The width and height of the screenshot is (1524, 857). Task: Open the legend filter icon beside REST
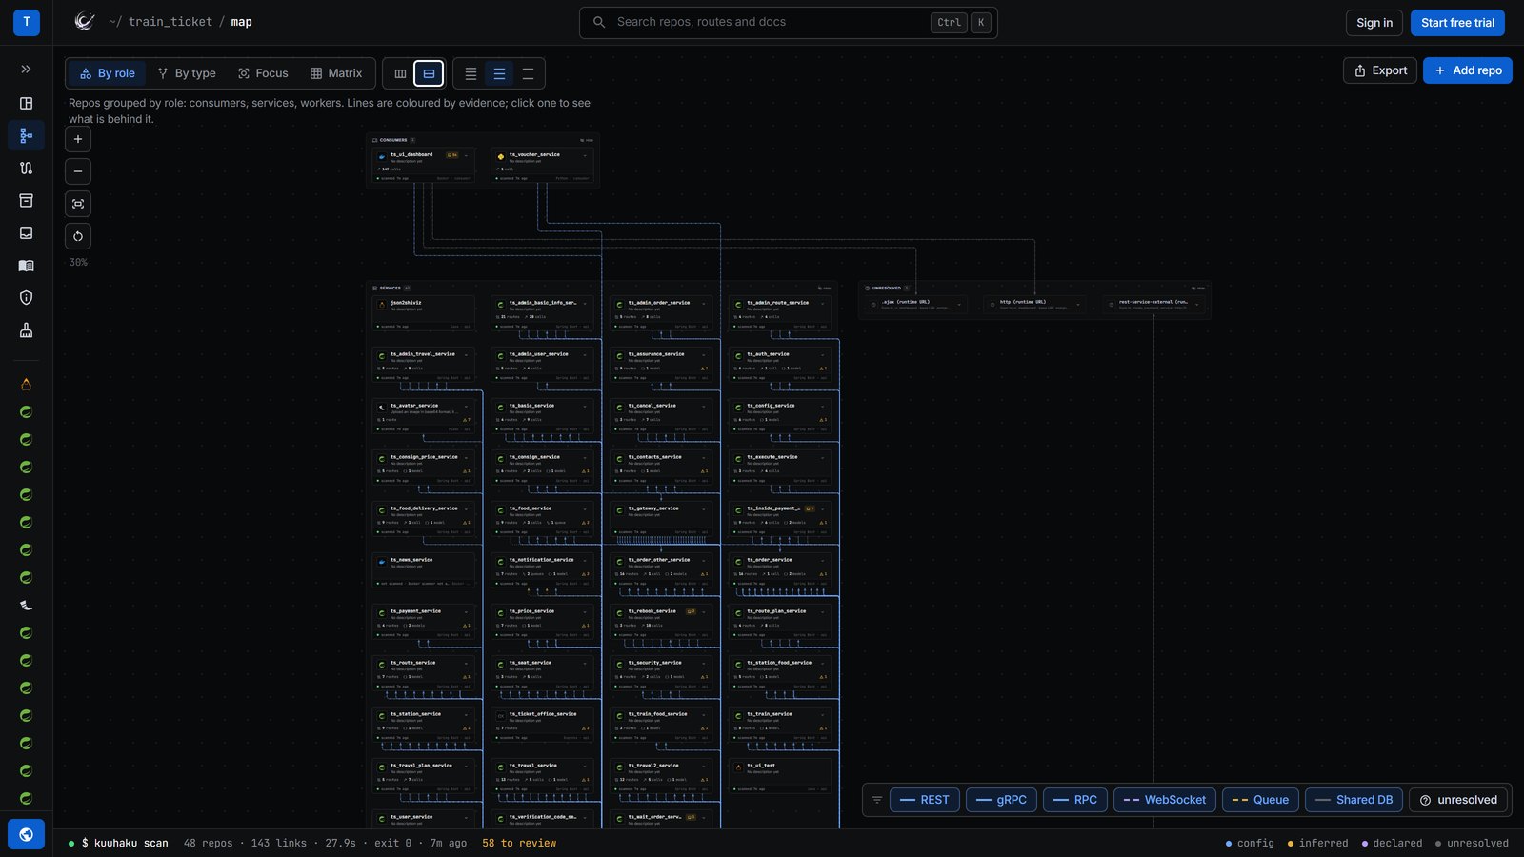tap(877, 800)
